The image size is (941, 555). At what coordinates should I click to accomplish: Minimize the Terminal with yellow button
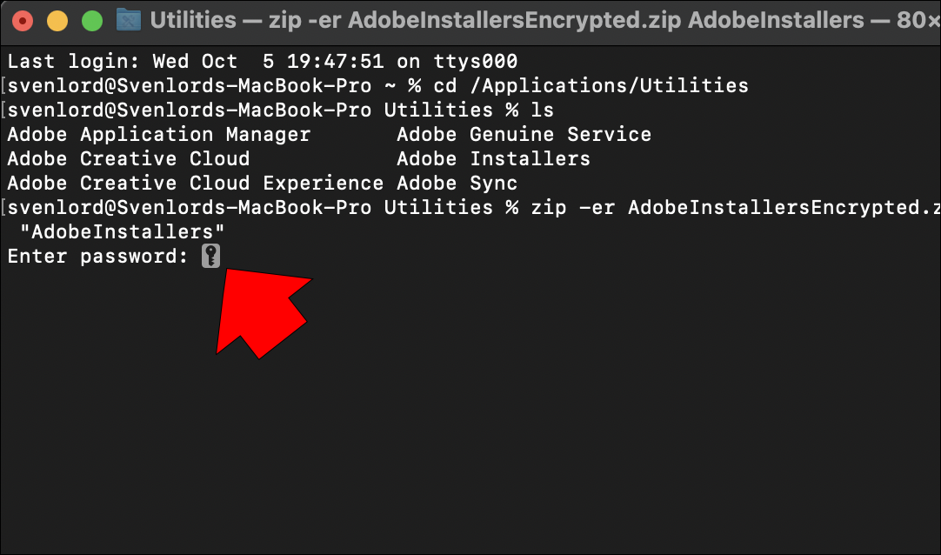pyautogui.click(x=57, y=21)
